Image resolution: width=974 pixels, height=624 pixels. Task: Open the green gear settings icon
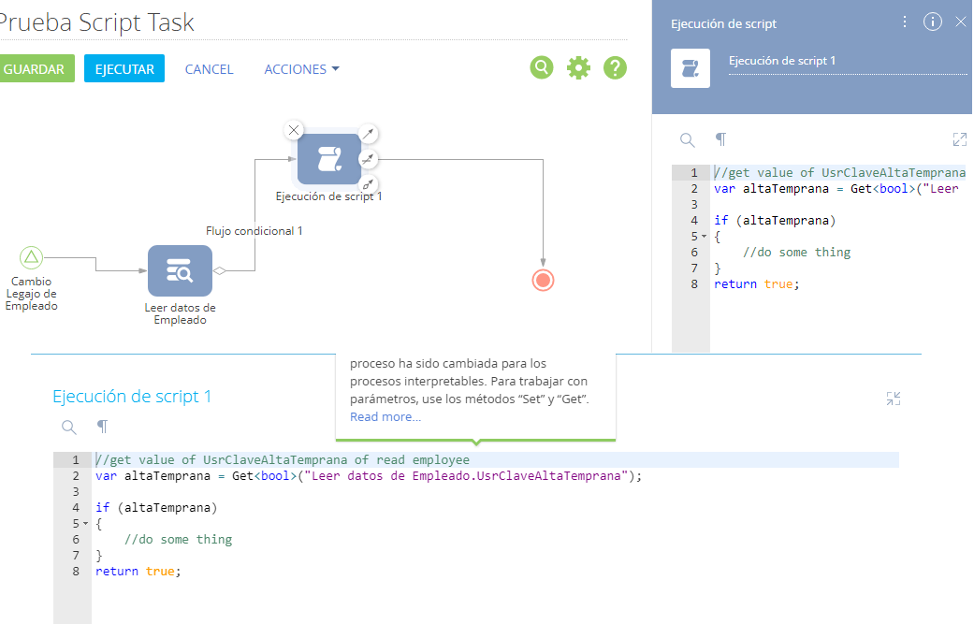point(579,67)
